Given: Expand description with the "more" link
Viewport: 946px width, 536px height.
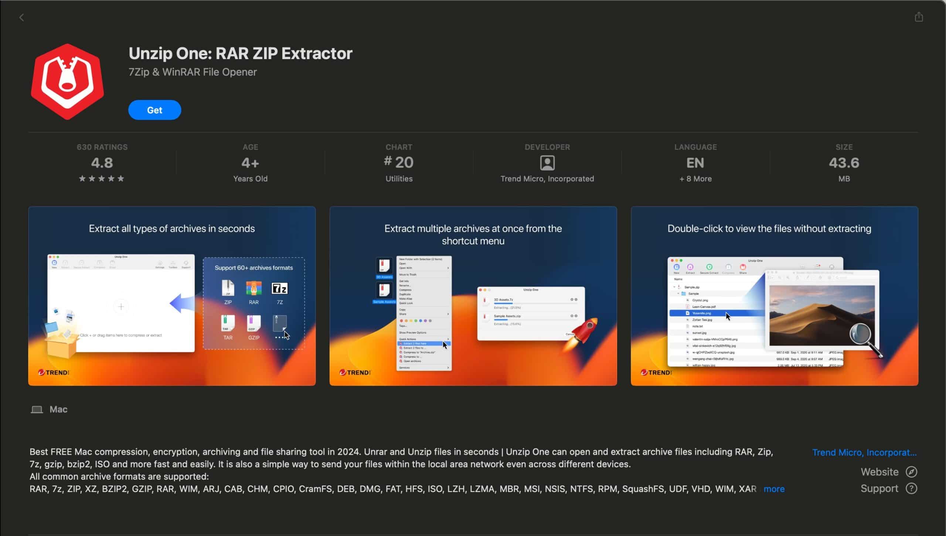Looking at the screenshot, I should click(x=774, y=489).
